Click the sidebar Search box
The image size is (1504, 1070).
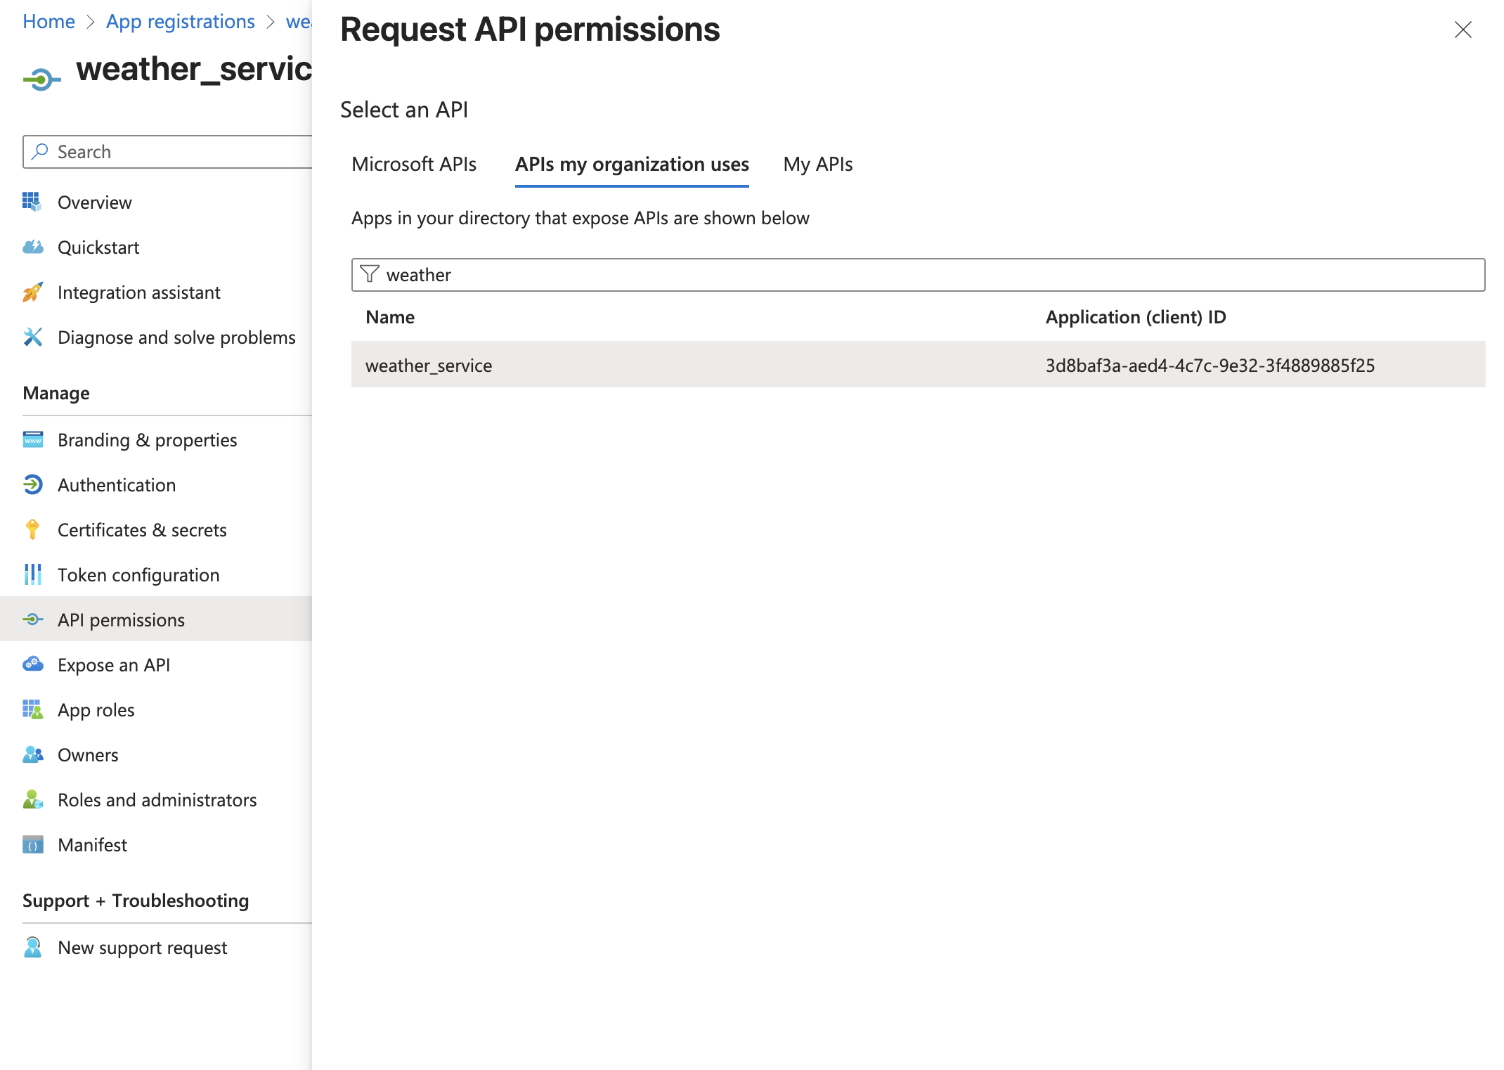click(169, 152)
